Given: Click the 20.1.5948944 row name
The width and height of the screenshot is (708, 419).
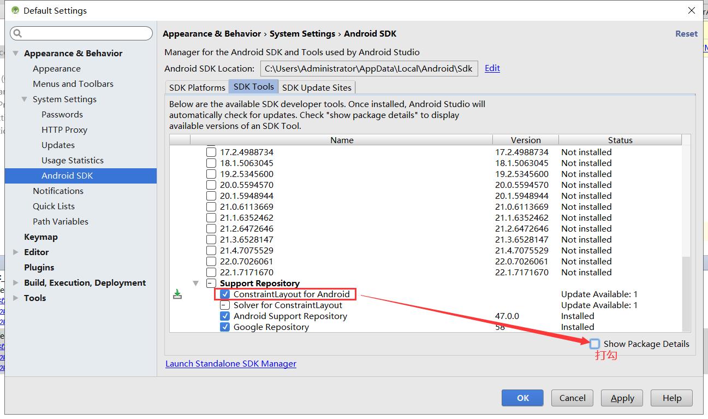Looking at the screenshot, I should click(247, 196).
